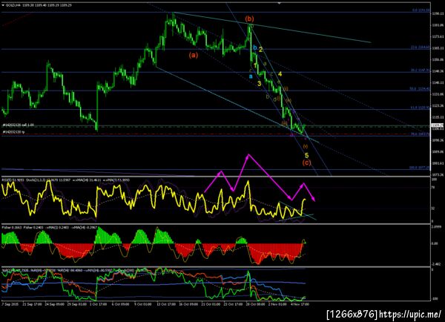
Task: Select the yellow wave label 2
Action: (x=260, y=50)
